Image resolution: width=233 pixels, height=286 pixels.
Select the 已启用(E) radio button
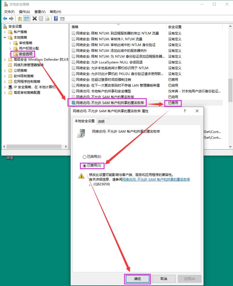84,157
